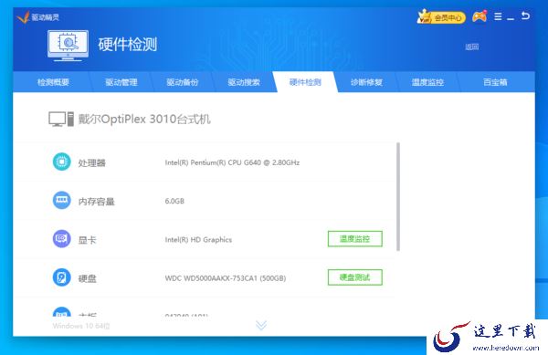Click the 硬盘测试 button
Viewport: 548px width, 355px height.
pos(355,277)
